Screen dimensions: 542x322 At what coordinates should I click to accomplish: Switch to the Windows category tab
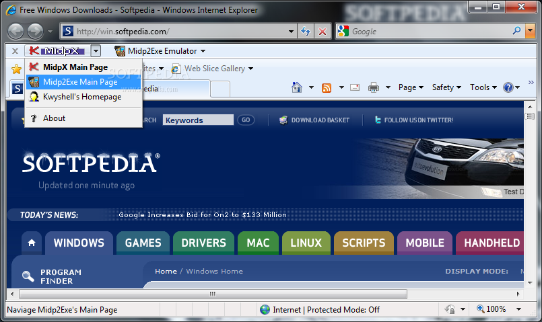pos(79,243)
